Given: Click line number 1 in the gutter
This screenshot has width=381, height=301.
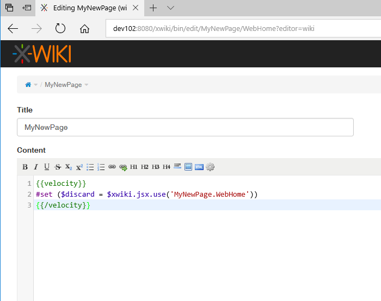Looking at the screenshot, I should [x=29, y=183].
